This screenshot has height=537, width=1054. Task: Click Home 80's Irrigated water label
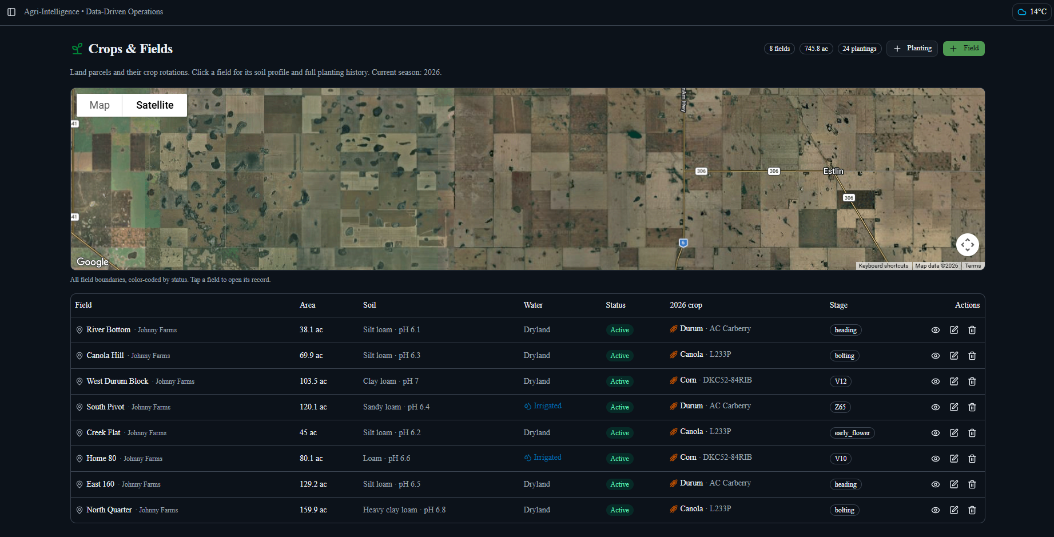click(543, 458)
